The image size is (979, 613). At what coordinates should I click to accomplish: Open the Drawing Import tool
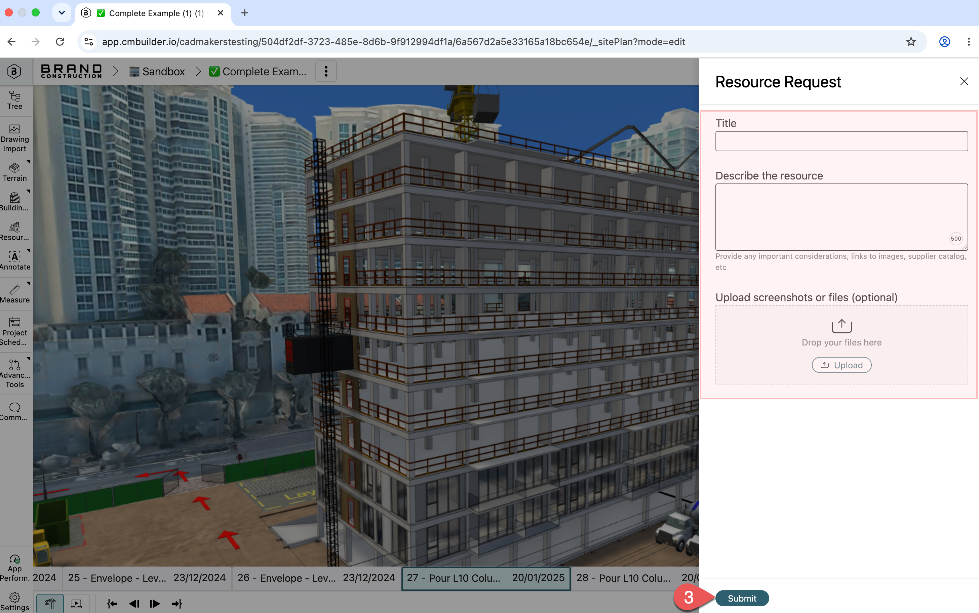(14, 138)
